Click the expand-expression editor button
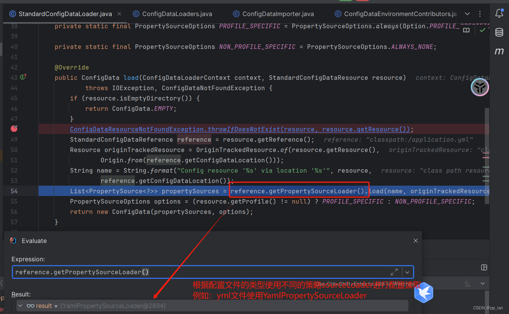Screen dimensions: 509x314 point(394,272)
